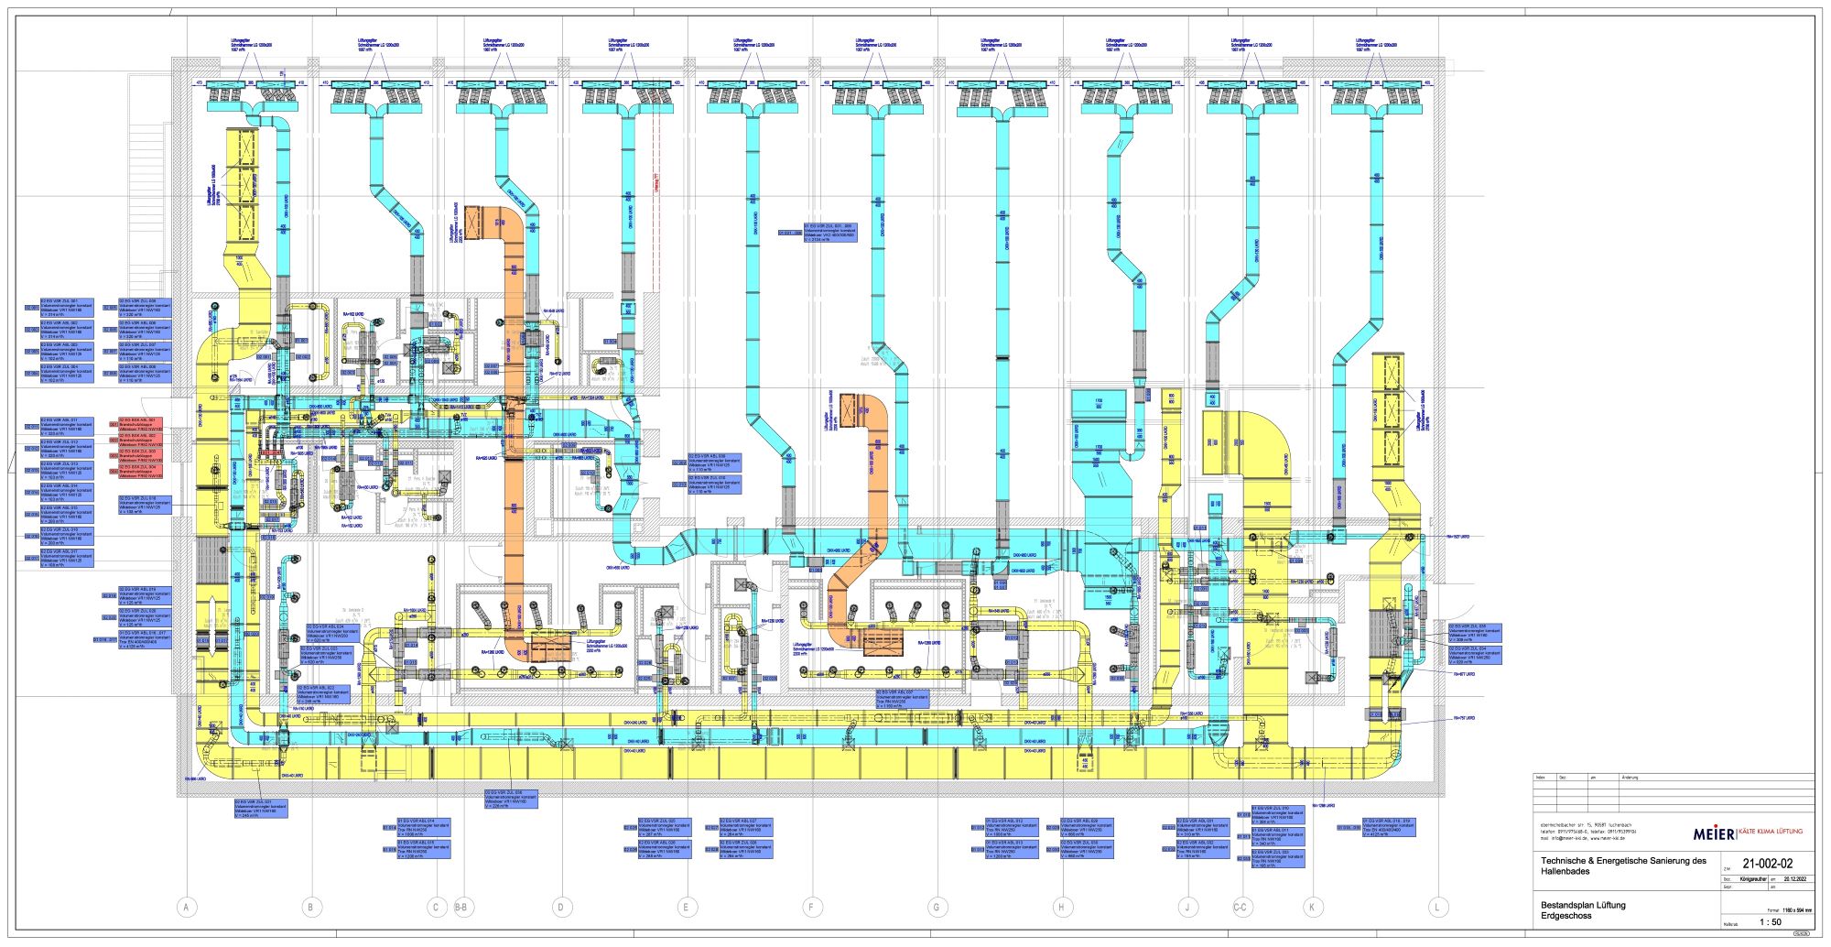Click the Änderung column header in revision table
Screen dimensions: 1831x947
1630,778
